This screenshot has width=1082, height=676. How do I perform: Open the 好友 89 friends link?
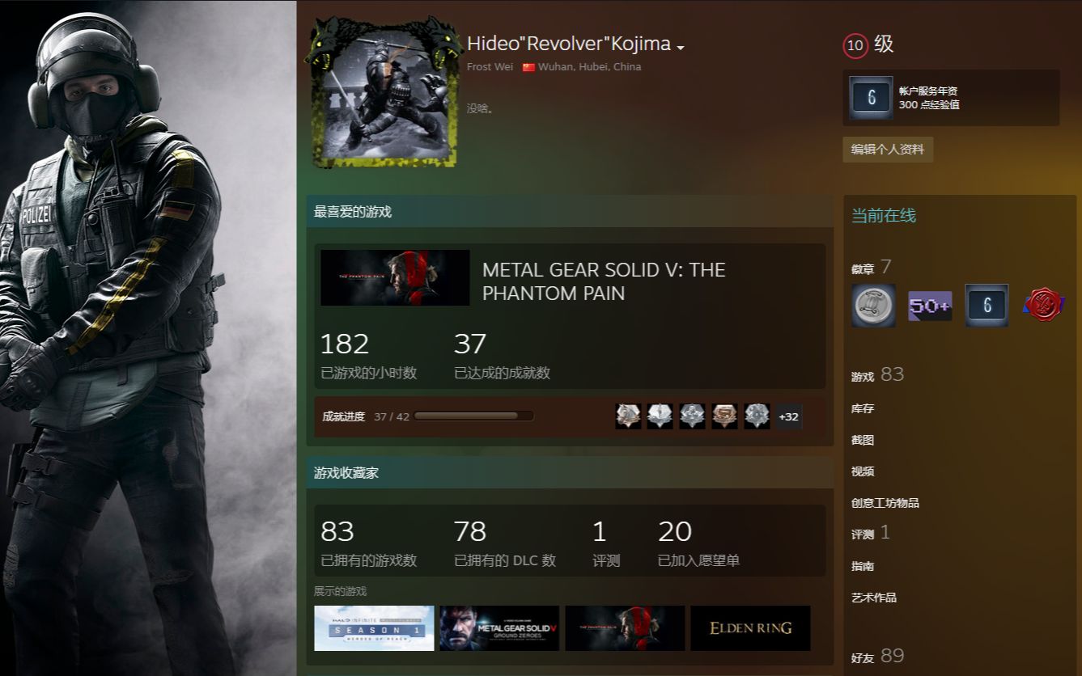pos(877,657)
